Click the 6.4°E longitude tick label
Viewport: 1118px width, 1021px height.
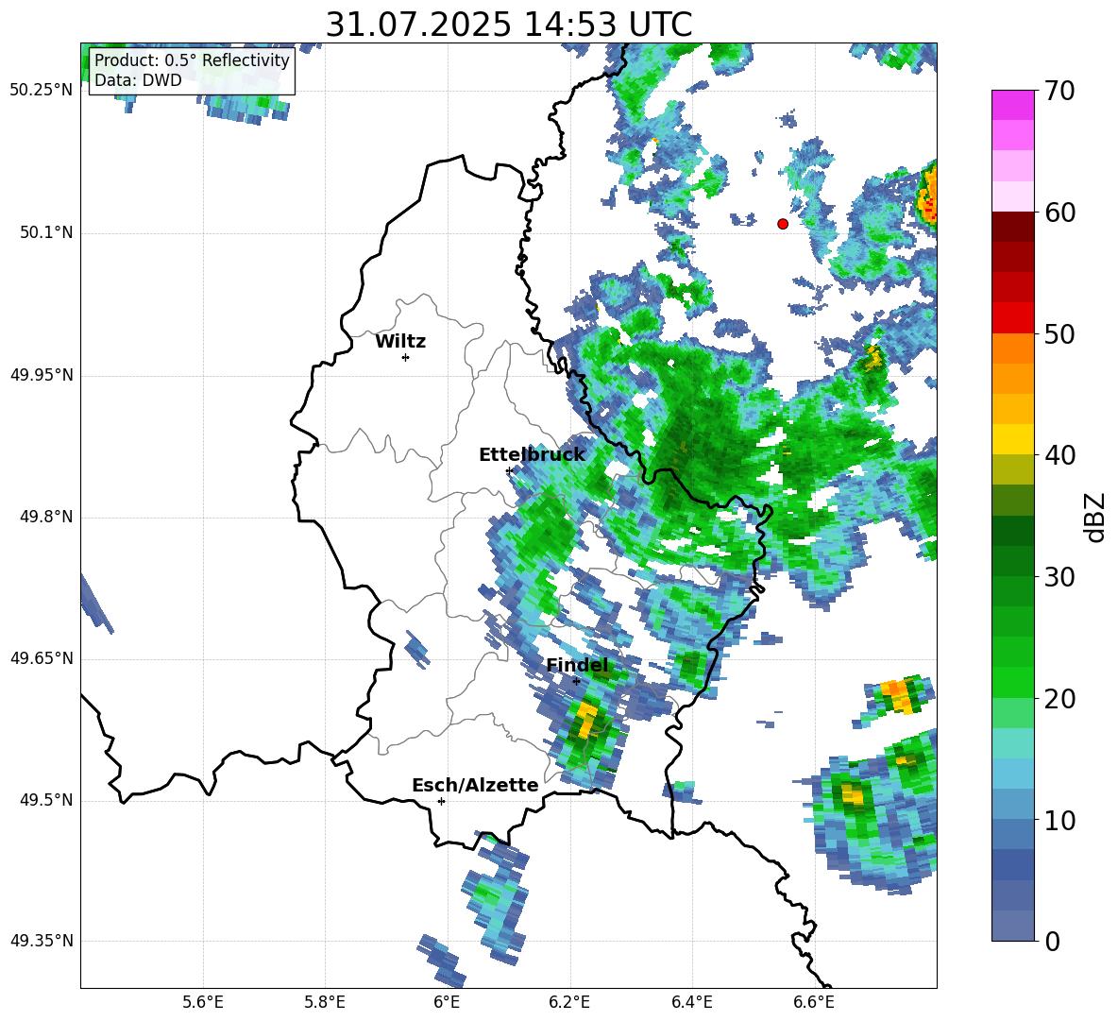691,1002
